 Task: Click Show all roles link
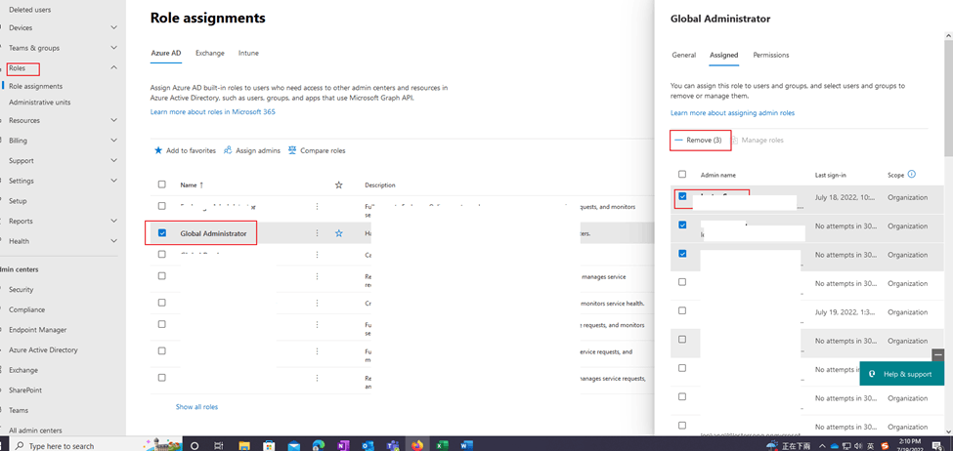point(196,407)
